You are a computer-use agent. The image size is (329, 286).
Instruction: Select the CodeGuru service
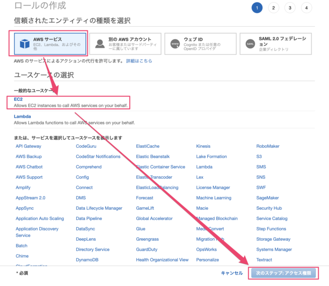86,146
